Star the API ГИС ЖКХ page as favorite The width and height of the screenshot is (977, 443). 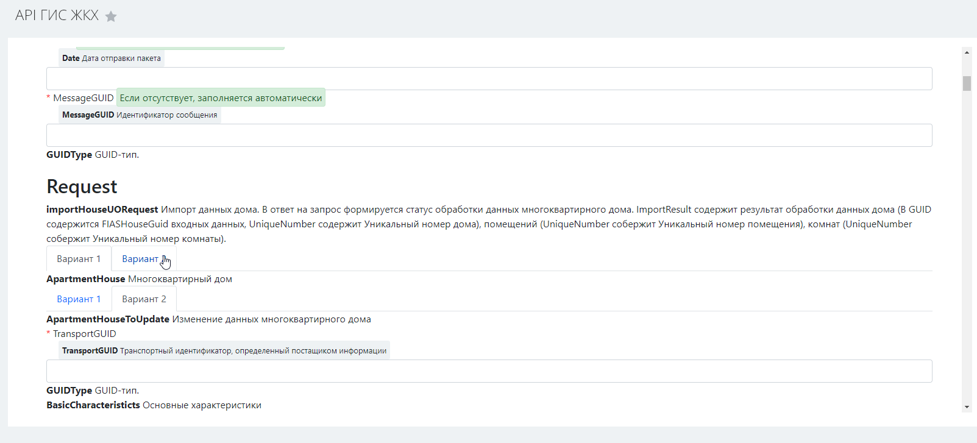(x=111, y=16)
